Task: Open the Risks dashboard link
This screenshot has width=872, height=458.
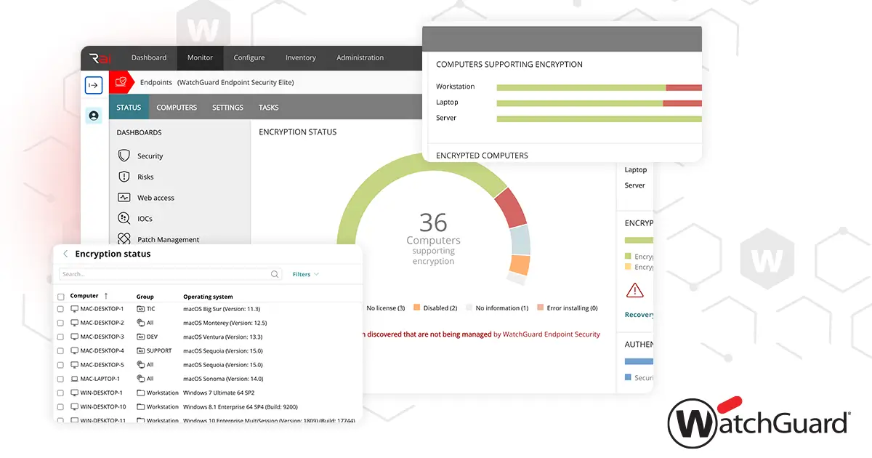Action: point(145,177)
